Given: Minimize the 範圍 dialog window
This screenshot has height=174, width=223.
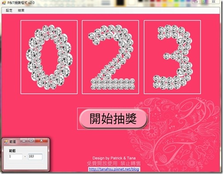Looking at the screenshot, I should click(24, 141).
